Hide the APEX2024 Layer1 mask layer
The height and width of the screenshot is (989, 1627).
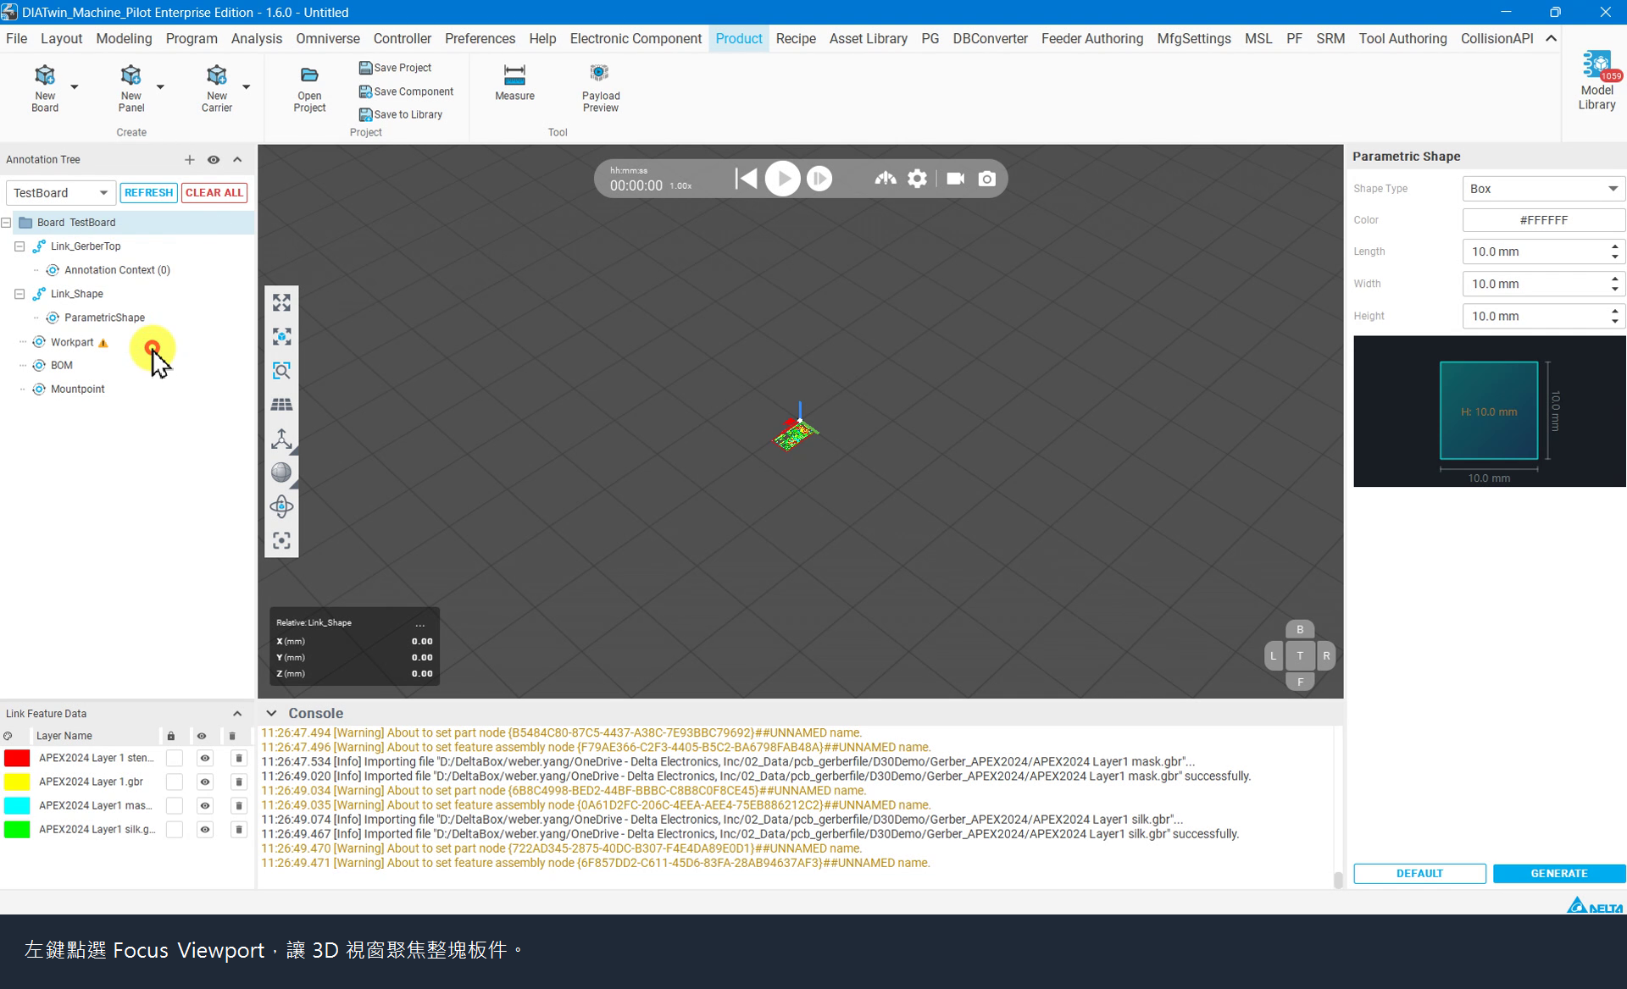click(x=204, y=805)
